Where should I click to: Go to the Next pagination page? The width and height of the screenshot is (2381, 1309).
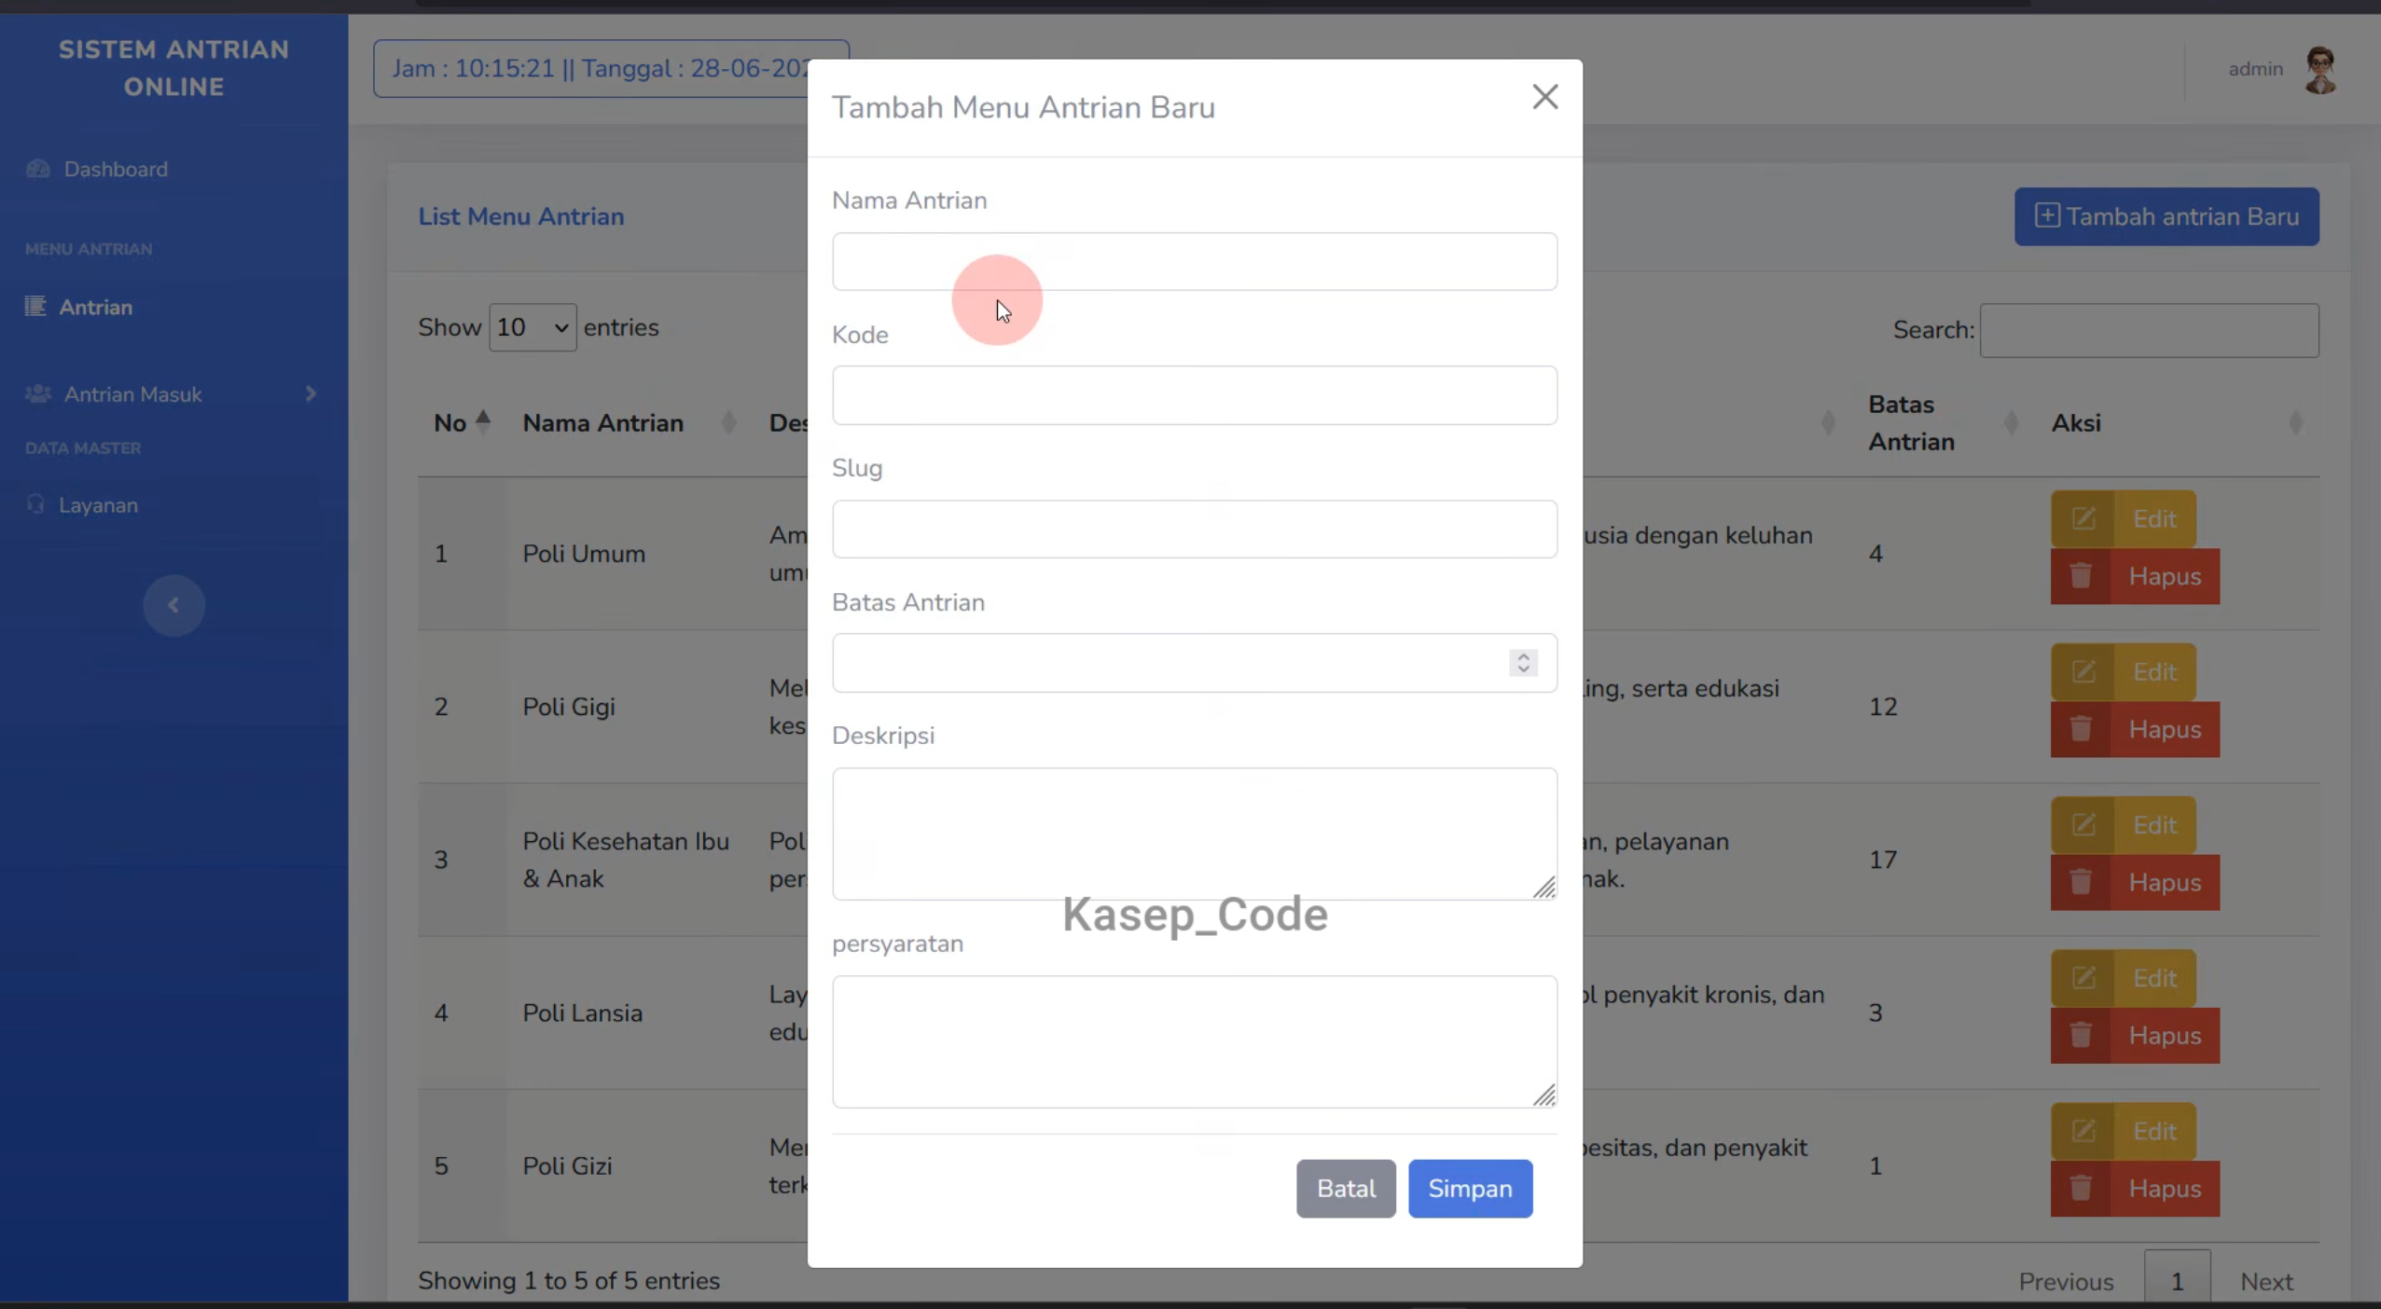[x=2265, y=1282]
